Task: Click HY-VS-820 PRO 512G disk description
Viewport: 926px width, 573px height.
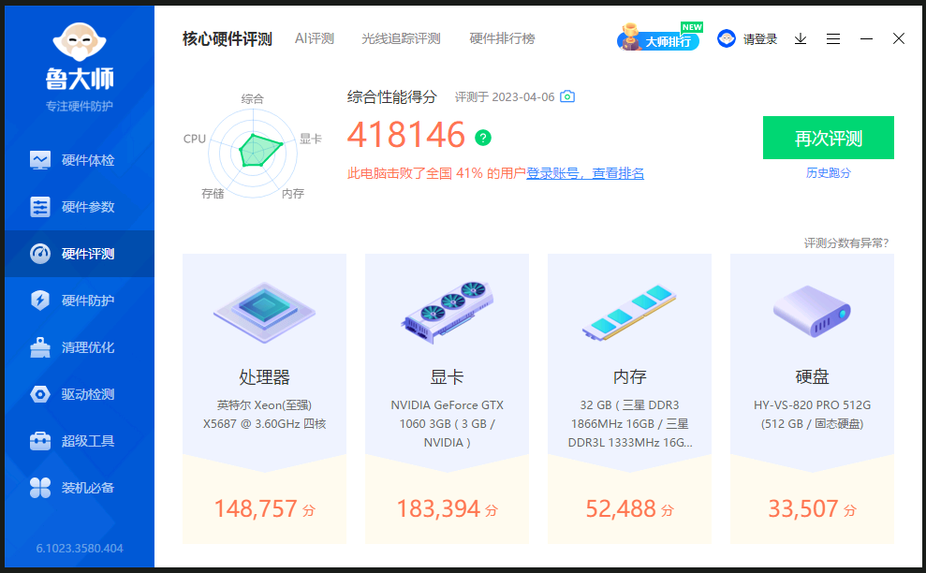Action: [x=812, y=414]
